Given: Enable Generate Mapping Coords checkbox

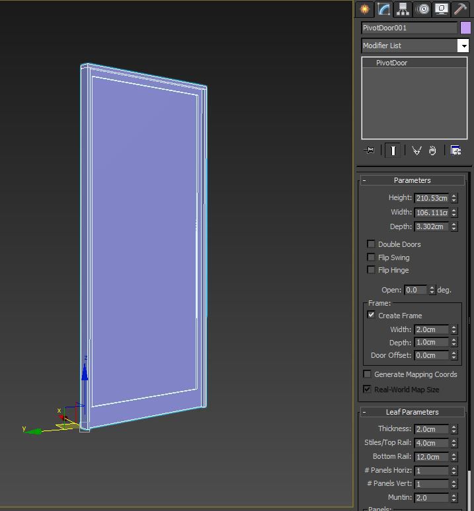Looking at the screenshot, I should (x=367, y=374).
